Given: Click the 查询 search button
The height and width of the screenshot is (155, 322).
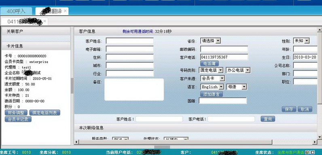Looking at the screenshot, I should tap(268, 119).
